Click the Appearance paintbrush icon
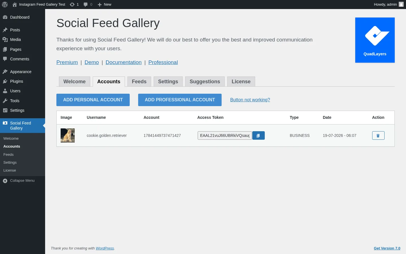 5,72
